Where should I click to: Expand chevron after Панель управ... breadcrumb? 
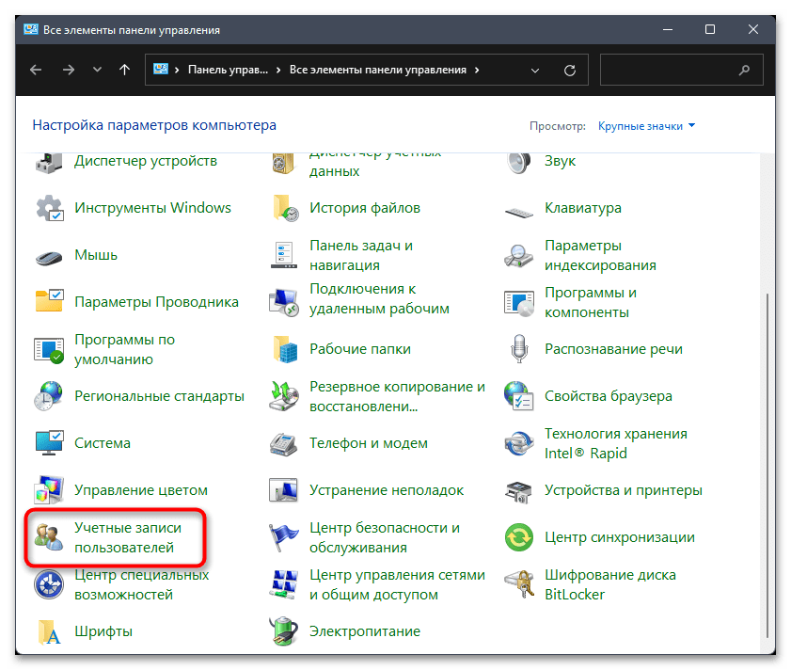[x=278, y=71]
